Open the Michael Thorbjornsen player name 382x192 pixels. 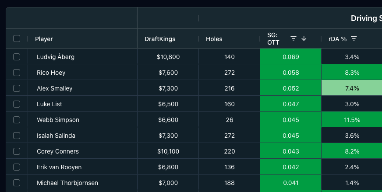point(67,183)
